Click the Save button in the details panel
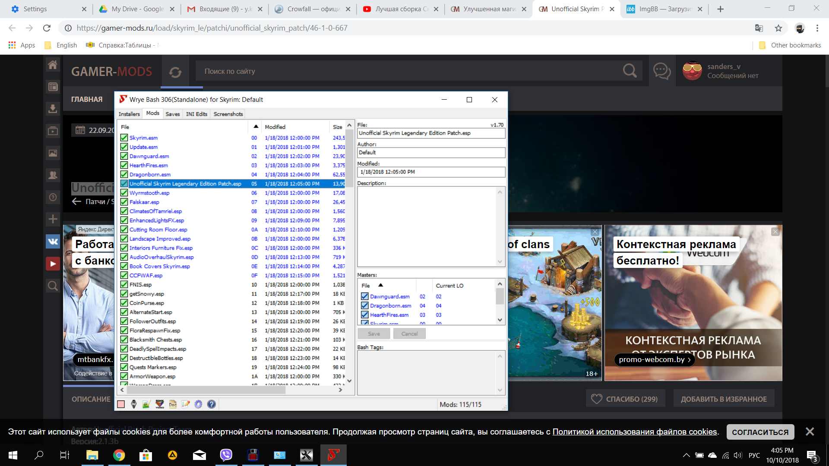 click(374, 334)
